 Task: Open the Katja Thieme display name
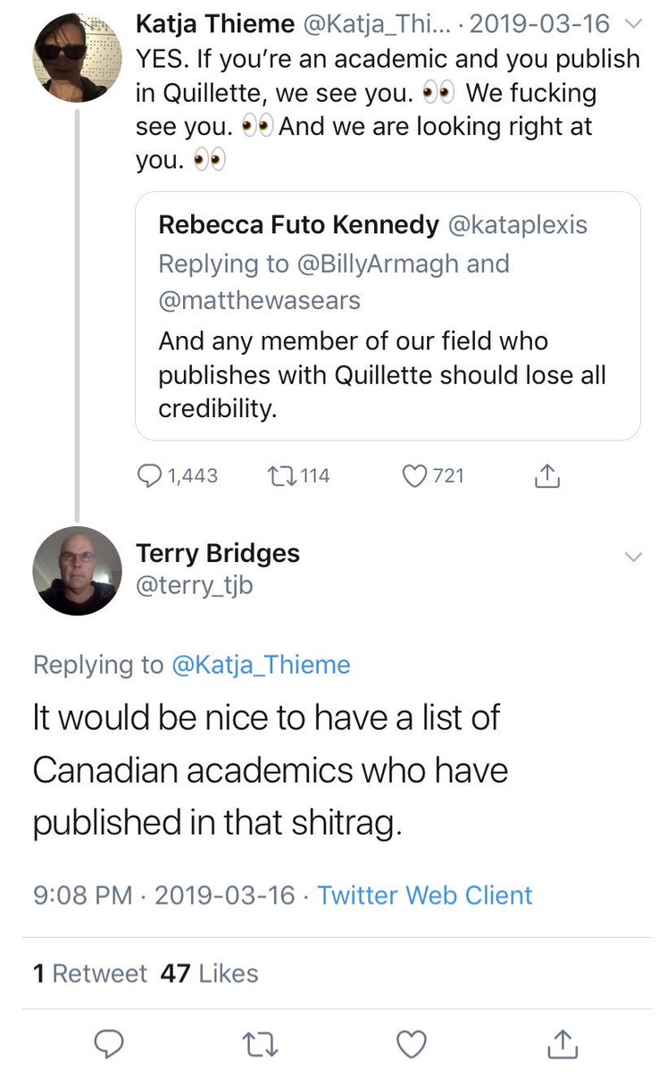213,24
